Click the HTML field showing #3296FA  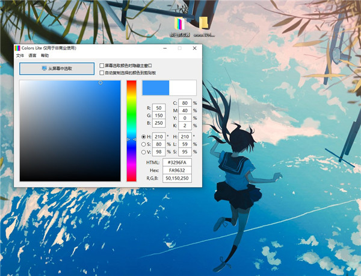(177, 163)
